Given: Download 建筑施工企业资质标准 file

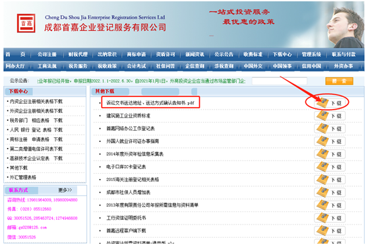Looking at the screenshot, I should coord(330,116).
